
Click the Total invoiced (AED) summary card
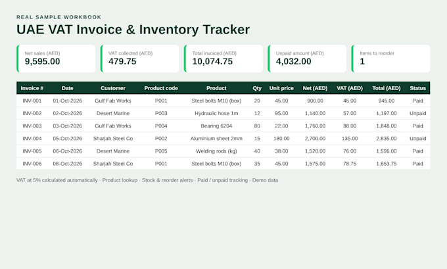coord(223,59)
